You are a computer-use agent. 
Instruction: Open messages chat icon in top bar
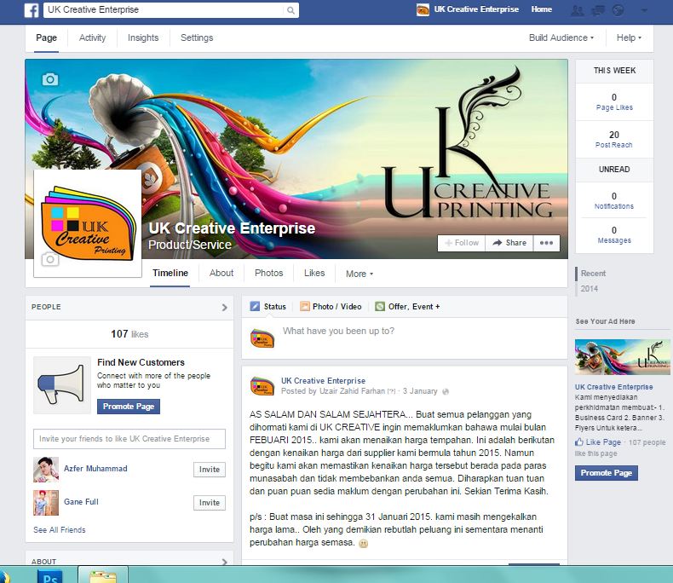598,10
